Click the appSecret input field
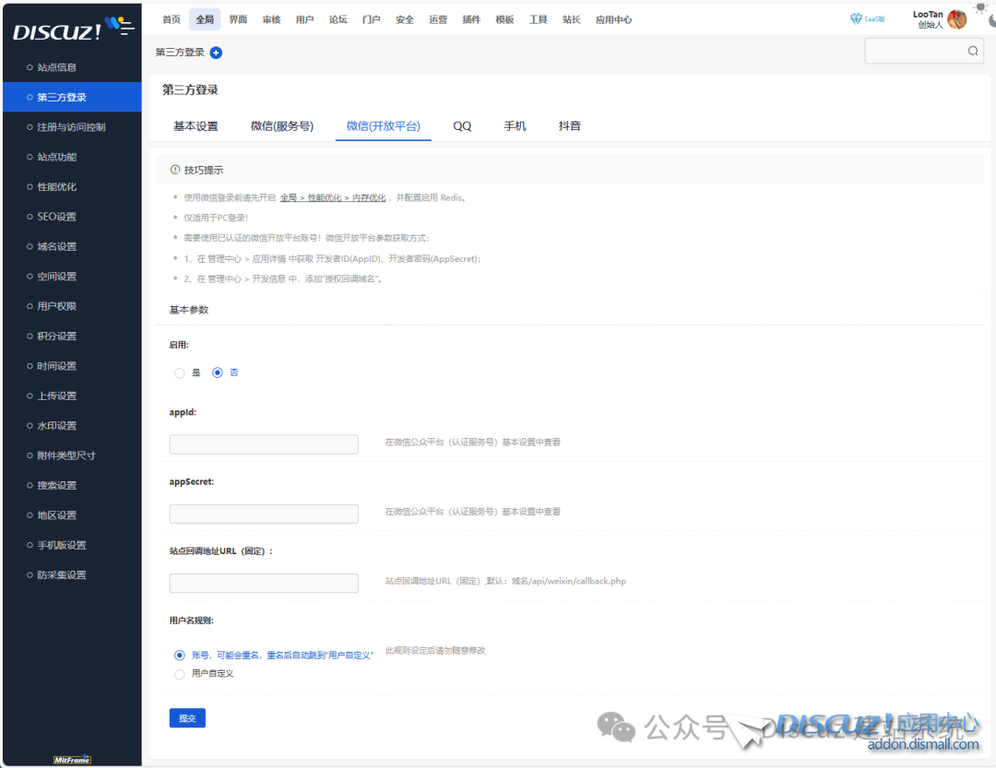Image resolution: width=996 pixels, height=768 pixels. click(x=264, y=514)
